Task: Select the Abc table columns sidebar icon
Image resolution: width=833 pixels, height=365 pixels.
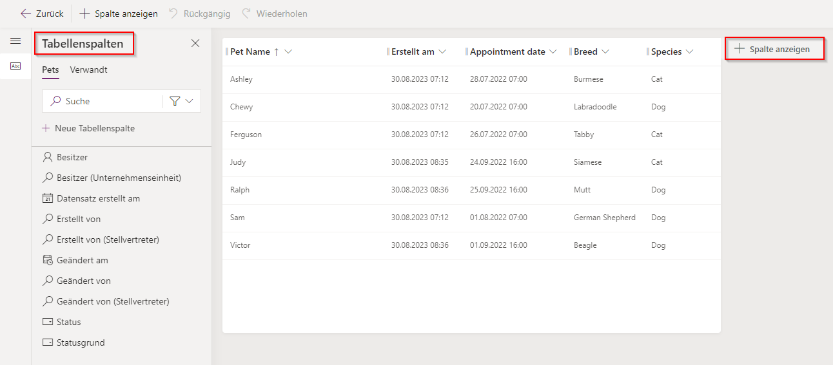Action: click(x=15, y=66)
